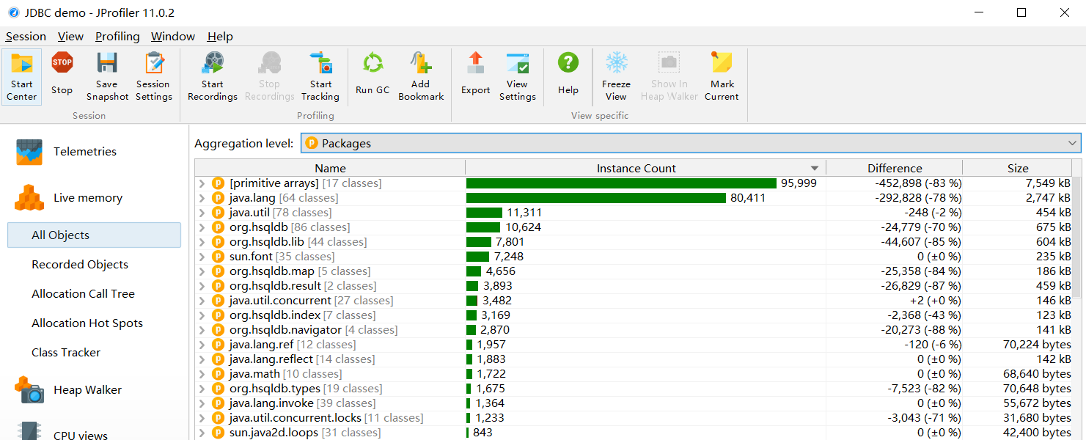Click the org.hsqldb 10,624 count bar

483,227
